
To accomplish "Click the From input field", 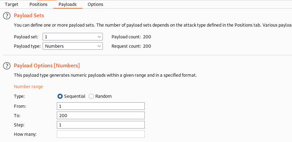I will click(100, 106).
